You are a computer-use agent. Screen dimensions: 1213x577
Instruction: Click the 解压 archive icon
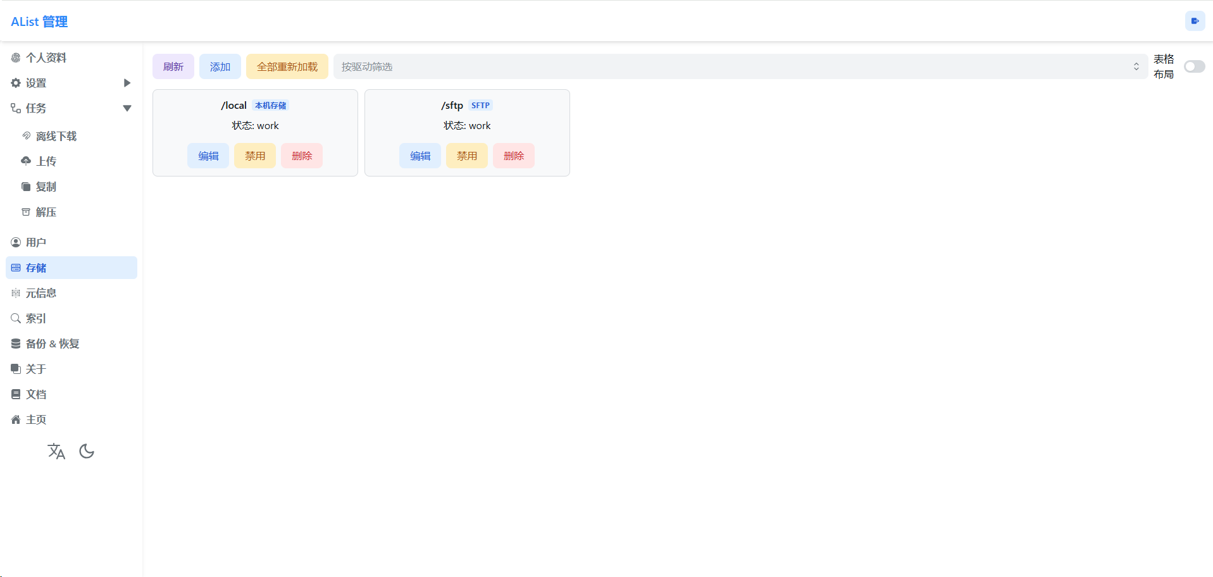pyautogui.click(x=26, y=212)
